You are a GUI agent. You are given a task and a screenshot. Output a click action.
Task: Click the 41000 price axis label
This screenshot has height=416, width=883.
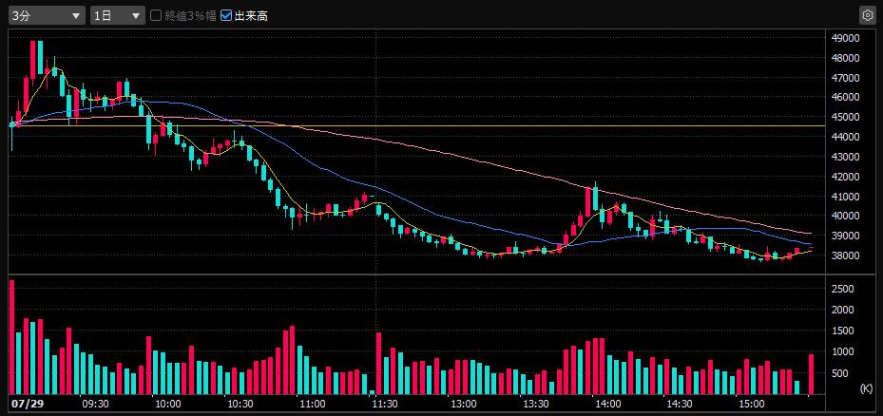pos(845,196)
